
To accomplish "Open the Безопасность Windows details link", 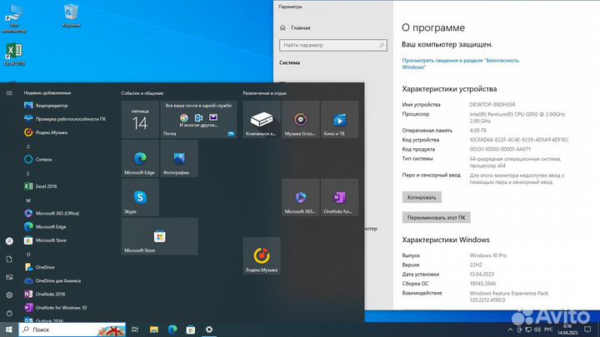I will click(460, 63).
